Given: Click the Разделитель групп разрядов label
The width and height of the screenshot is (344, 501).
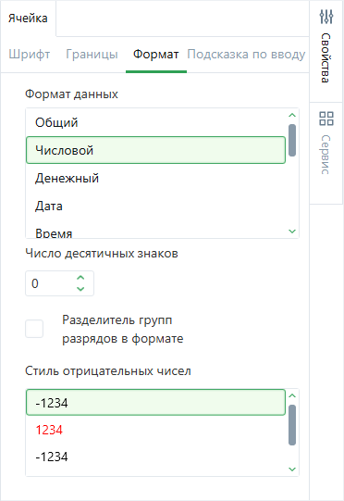Looking at the screenshot, I should pos(123,329).
